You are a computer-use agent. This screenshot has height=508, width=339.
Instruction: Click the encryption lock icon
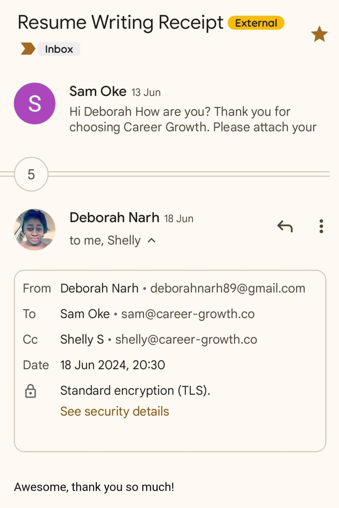coord(30,391)
